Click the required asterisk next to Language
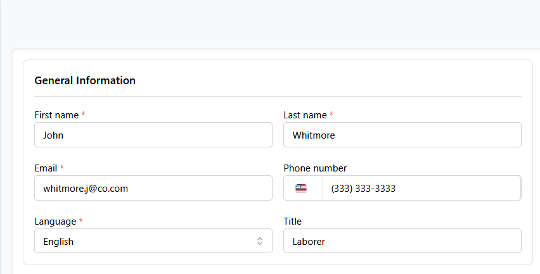540x274 pixels. point(81,221)
